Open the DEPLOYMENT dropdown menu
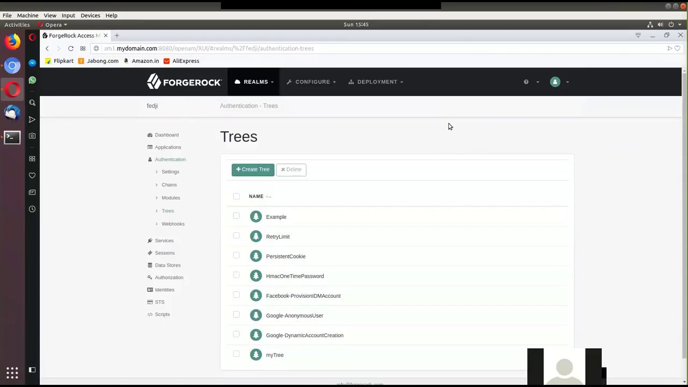The image size is (688, 387). click(376, 82)
